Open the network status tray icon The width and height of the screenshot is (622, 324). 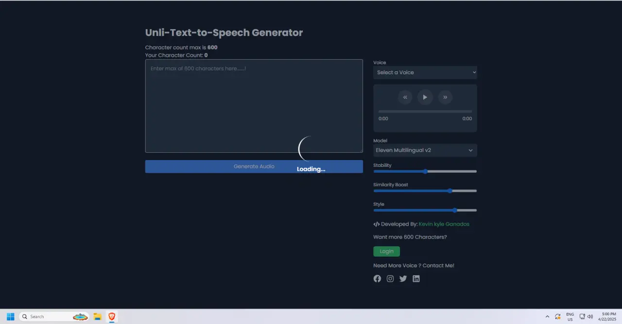pyautogui.click(x=582, y=317)
